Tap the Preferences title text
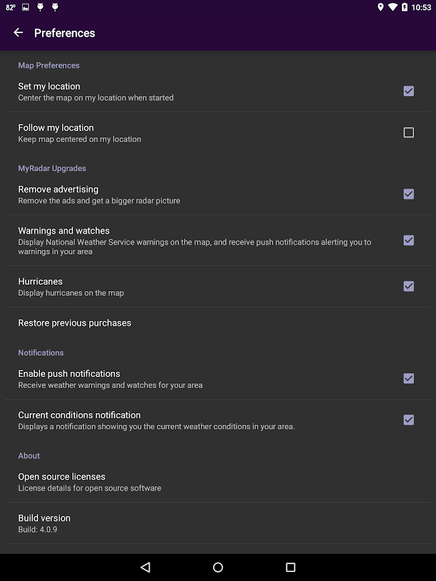Screen dimensions: 436x581 click(x=65, y=33)
